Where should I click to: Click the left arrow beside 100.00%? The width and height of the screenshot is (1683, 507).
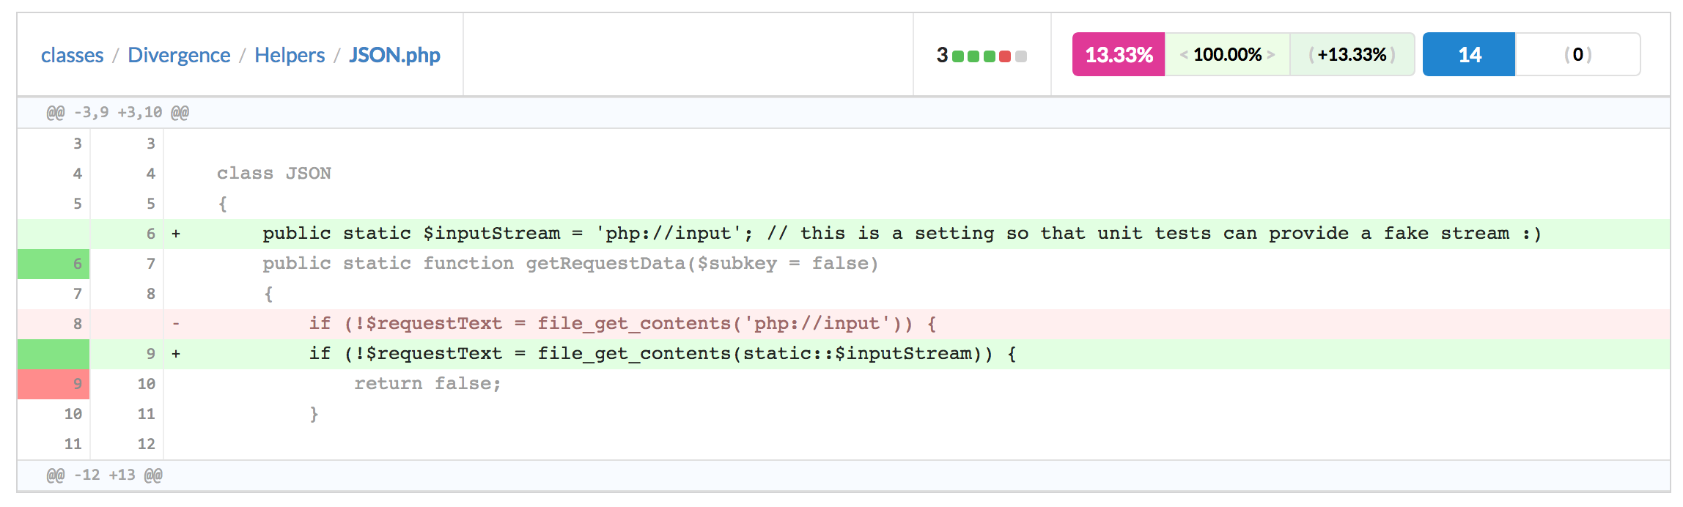click(1183, 55)
